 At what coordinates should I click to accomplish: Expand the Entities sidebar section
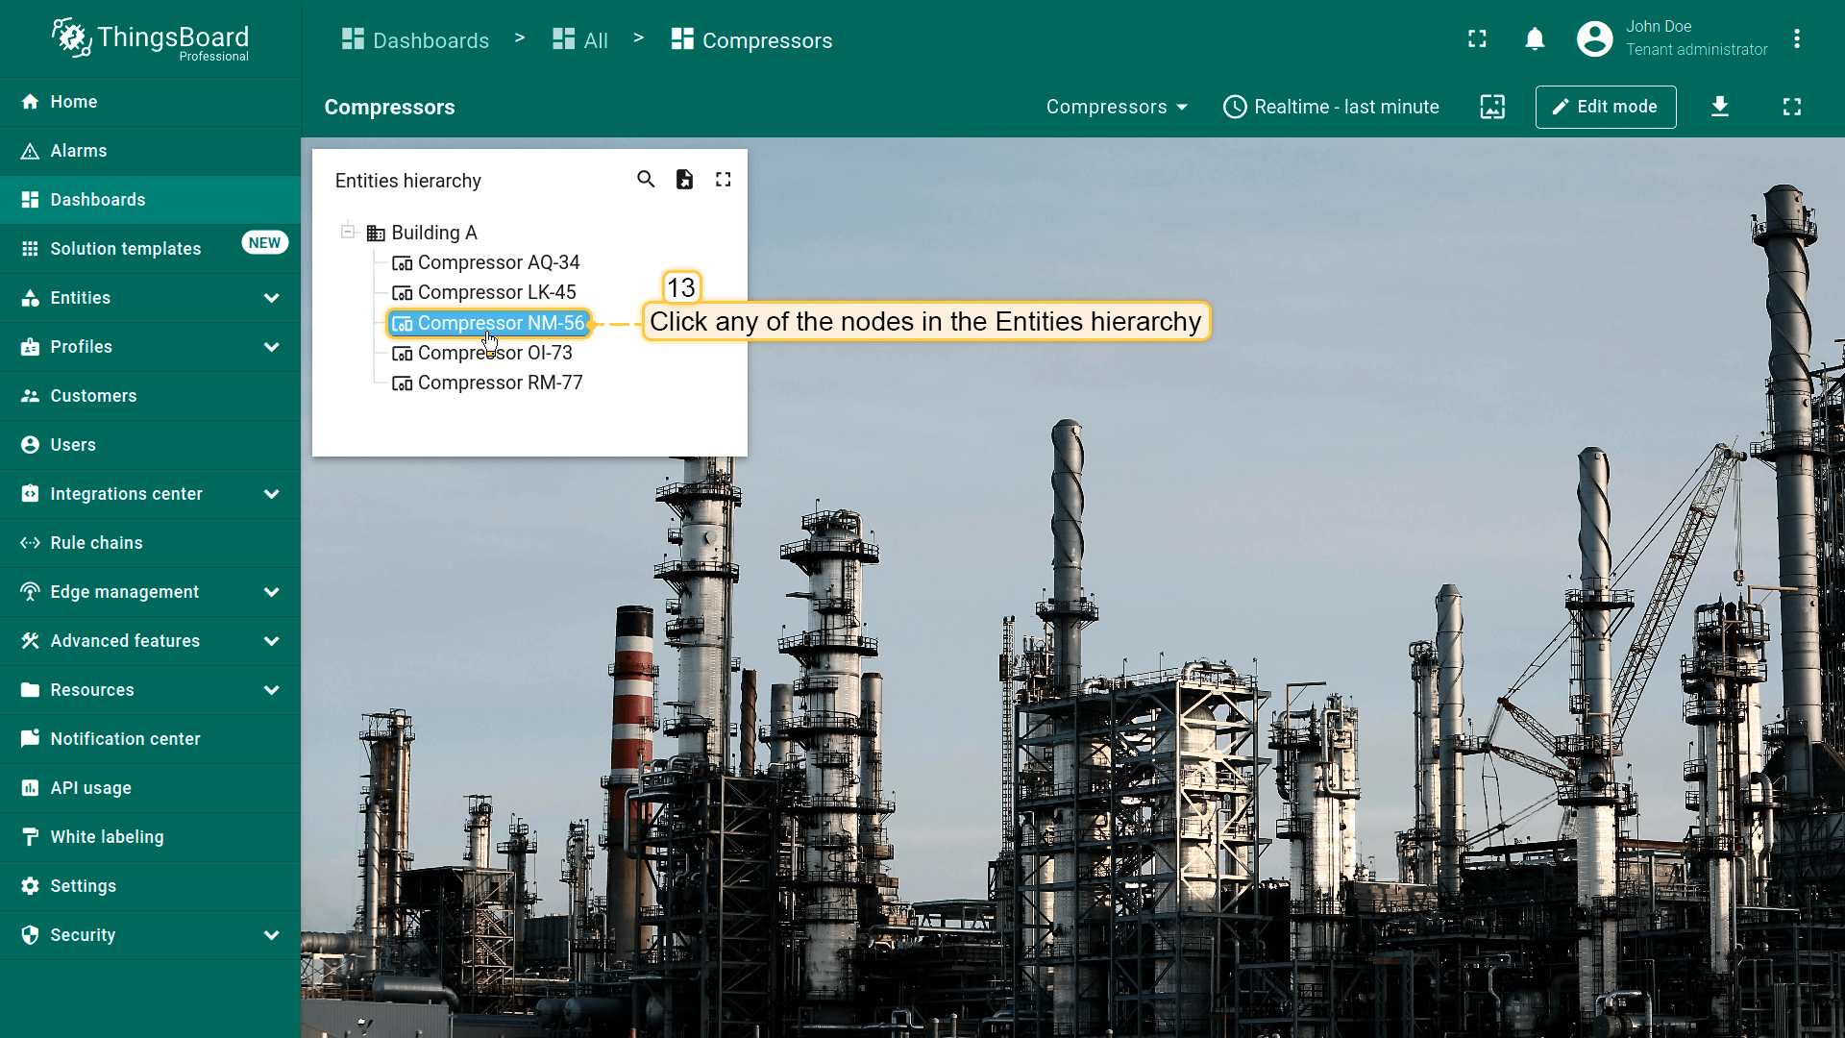tap(271, 298)
